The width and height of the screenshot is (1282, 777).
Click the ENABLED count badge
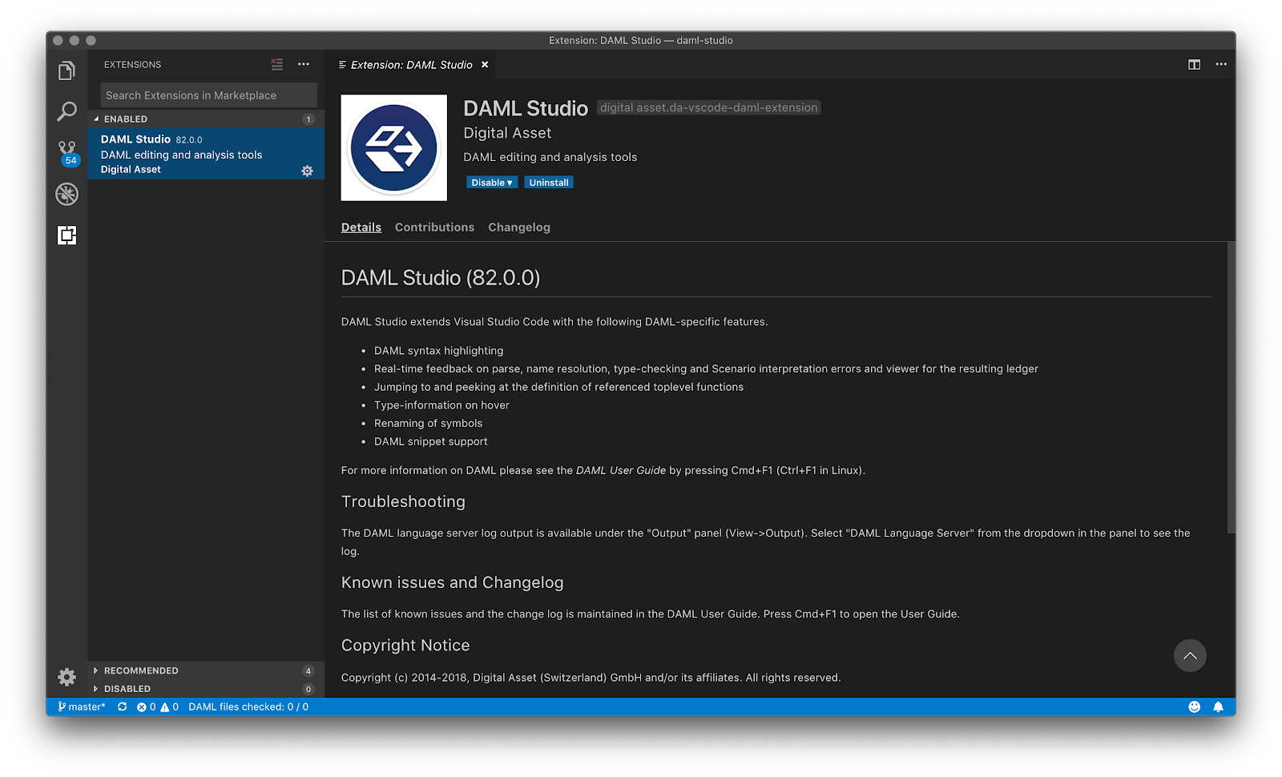pos(308,119)
